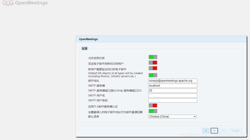Click the SMTP-用户密码 input field
Viewport: 250px width, 140px height.
pyautogui.click(x=173, y=100)
